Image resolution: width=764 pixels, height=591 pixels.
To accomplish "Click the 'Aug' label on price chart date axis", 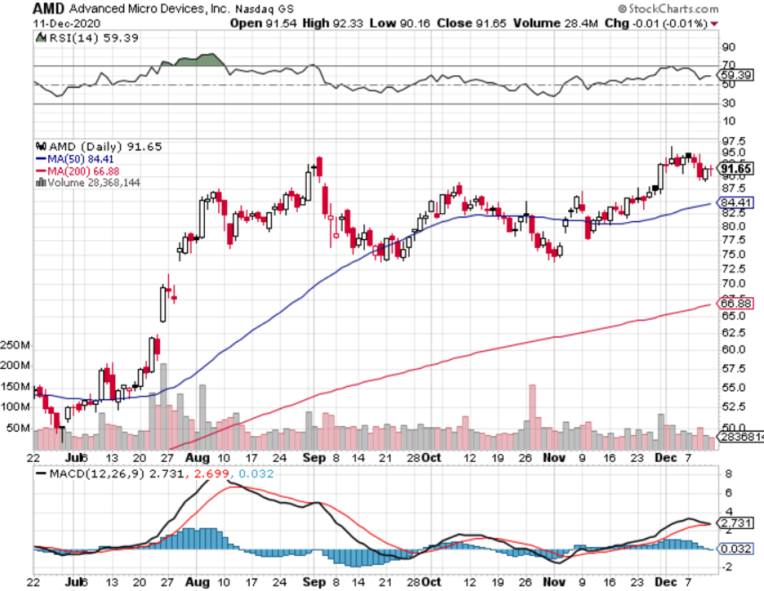I will [x=198, y=458].
